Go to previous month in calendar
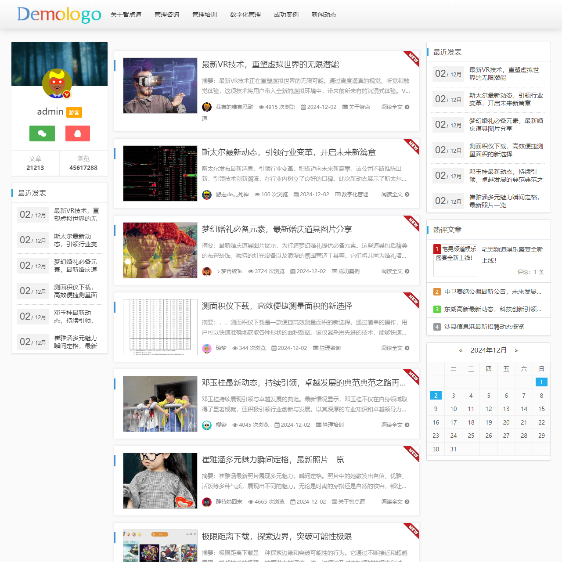This screenshot has height=562, width=562. coord(461,350)
